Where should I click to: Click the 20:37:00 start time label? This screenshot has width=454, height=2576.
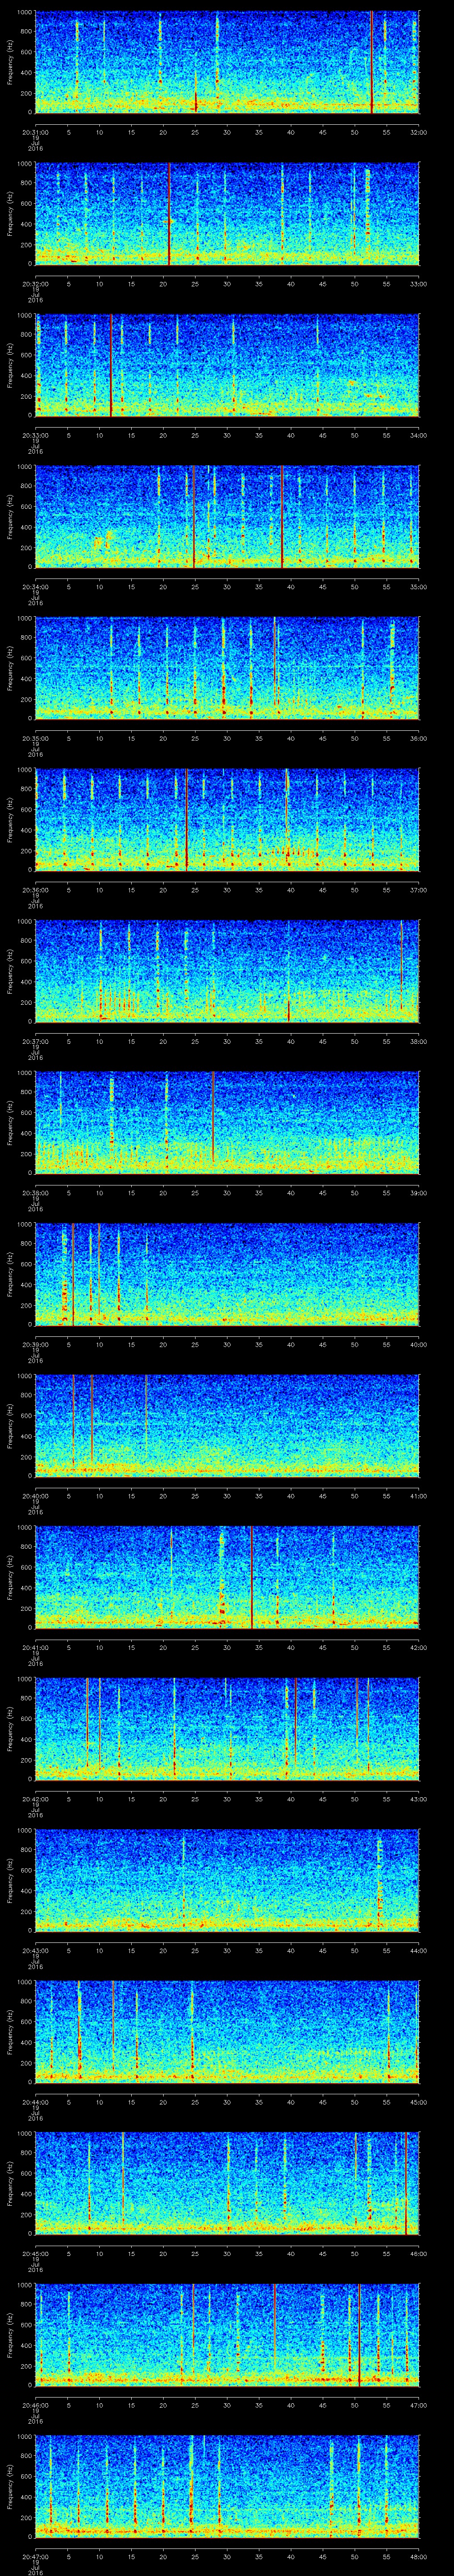point(36,1041)
